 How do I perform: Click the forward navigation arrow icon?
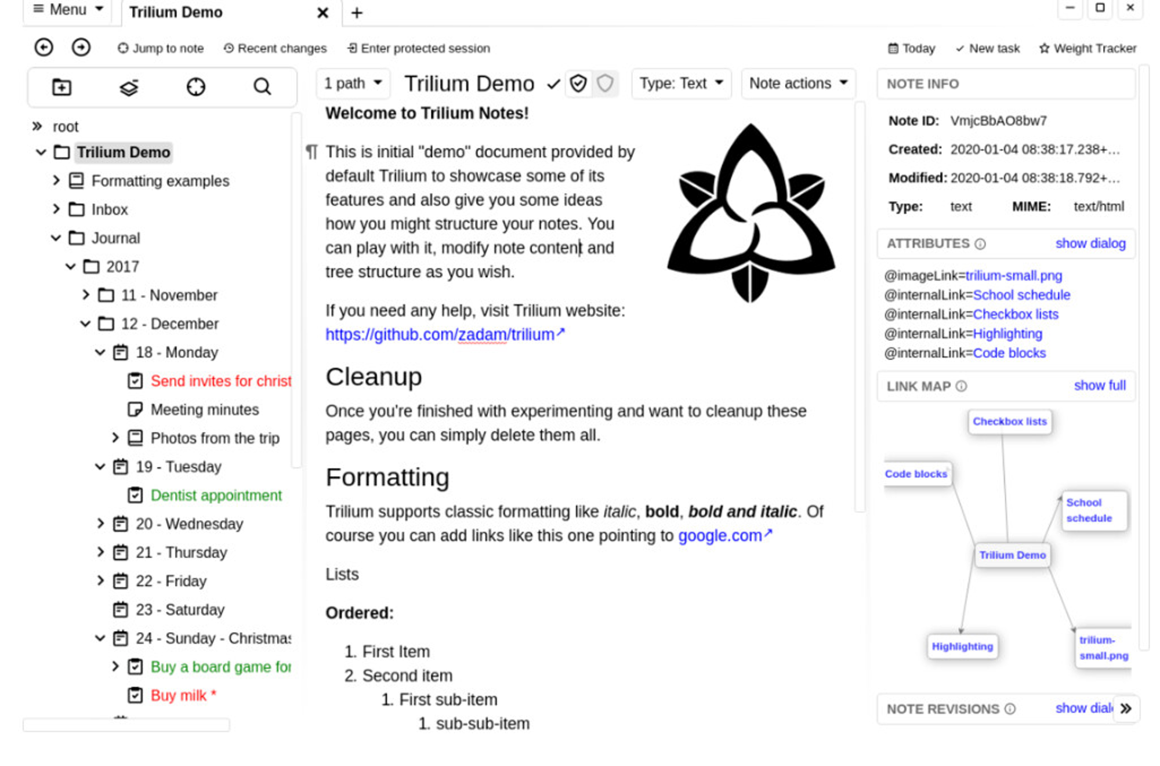[x=81, y=48]
